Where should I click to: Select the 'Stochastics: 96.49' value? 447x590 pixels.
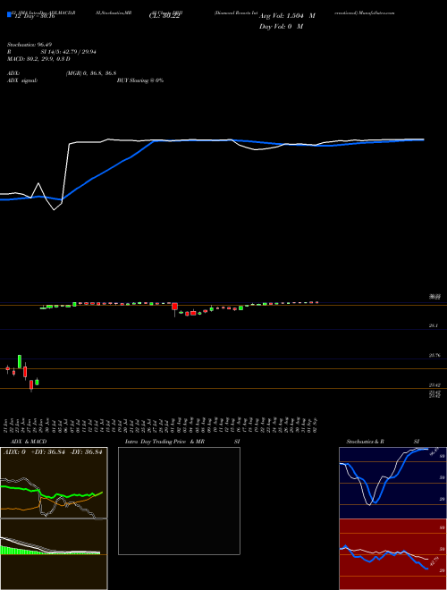[30, 45]
